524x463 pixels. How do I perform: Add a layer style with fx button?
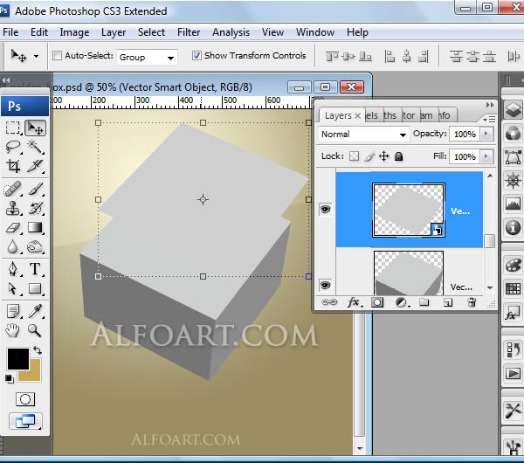click(355, 302)
